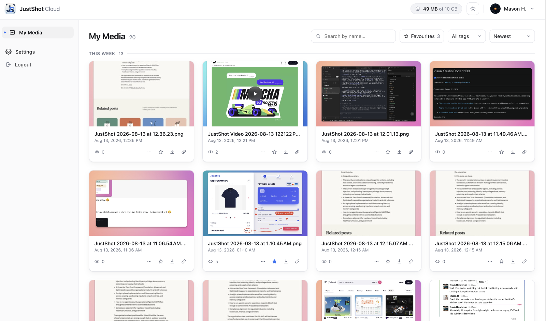Unfavourite JustShot 1.10.45 AM.png blue star

pyautogui.click(x=274, y=261)
